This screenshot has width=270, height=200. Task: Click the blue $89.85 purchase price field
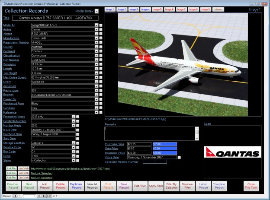[x=165, y=144]
